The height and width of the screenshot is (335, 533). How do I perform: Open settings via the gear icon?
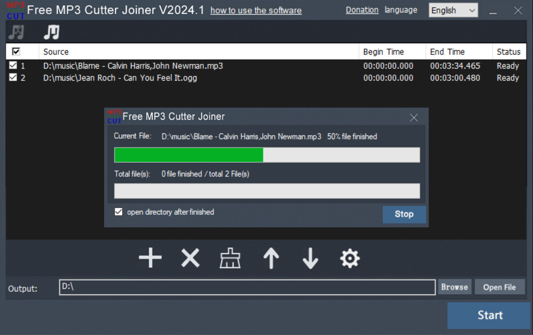pos(350,258)
